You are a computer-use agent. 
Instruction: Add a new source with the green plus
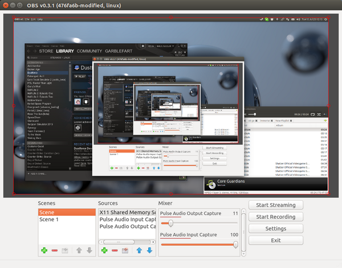point(104,250)
